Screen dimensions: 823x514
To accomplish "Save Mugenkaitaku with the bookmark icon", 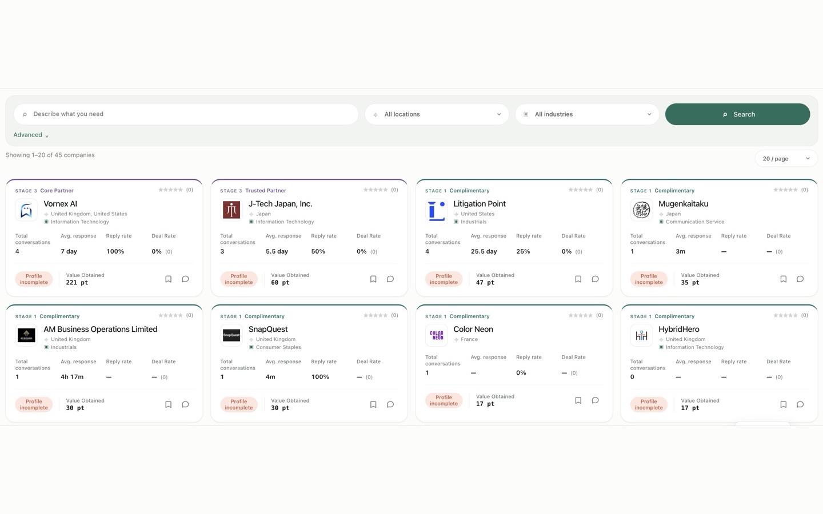I will coord(783,279).
